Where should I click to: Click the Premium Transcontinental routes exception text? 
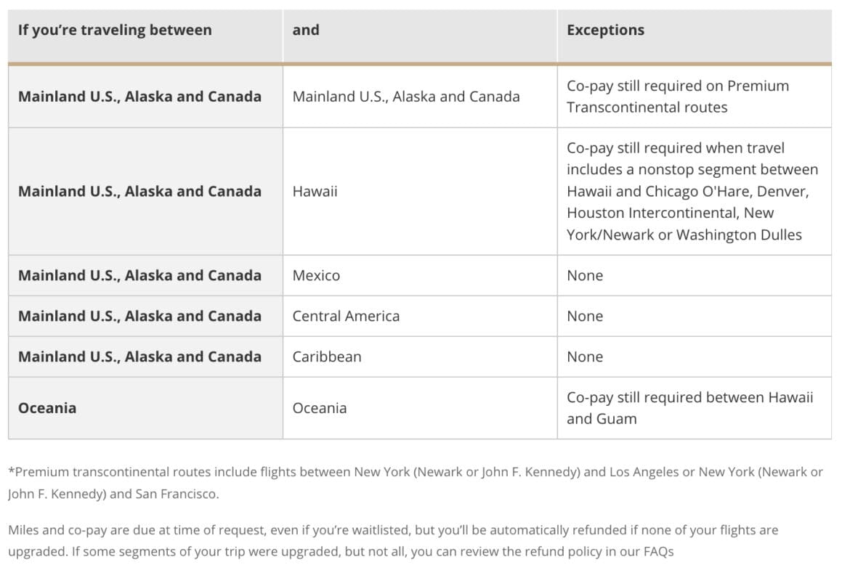677,97
